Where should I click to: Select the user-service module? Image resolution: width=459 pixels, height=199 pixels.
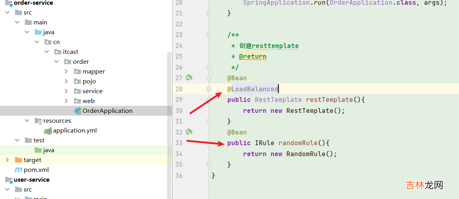(31, 180)
